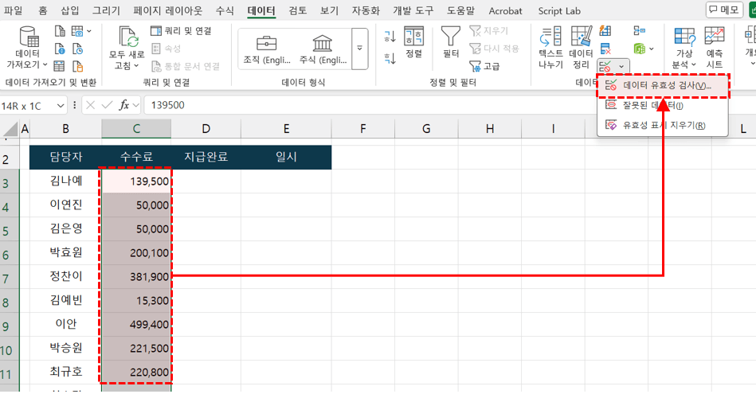
Task: Switch to the Formulas tab
Action: (x=225, y=11)
